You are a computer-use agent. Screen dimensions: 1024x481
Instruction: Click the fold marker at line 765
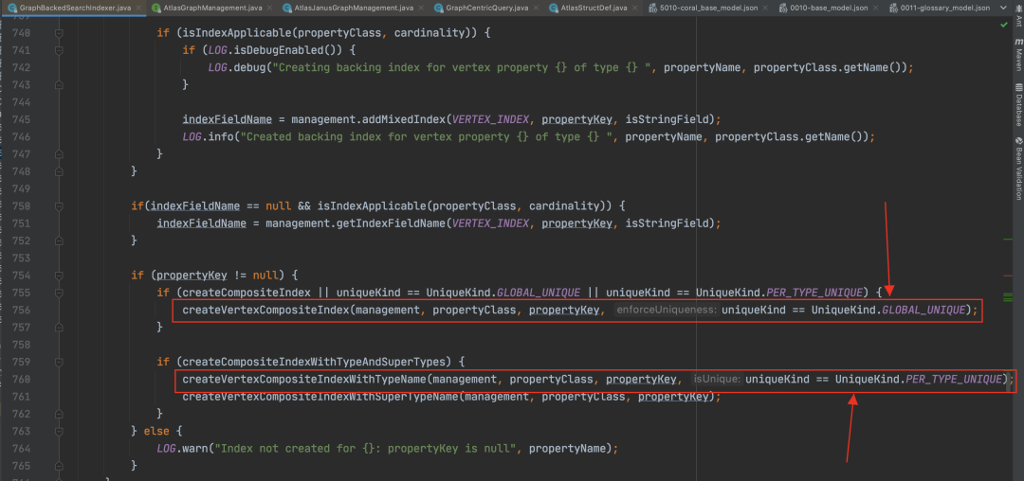(59, 465)
